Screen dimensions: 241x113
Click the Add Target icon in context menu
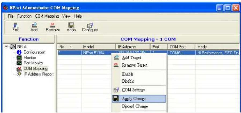116,57
